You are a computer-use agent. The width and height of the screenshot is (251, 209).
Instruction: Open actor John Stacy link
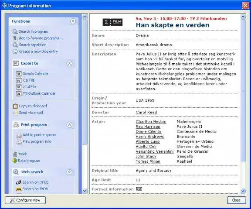point(146,157)
